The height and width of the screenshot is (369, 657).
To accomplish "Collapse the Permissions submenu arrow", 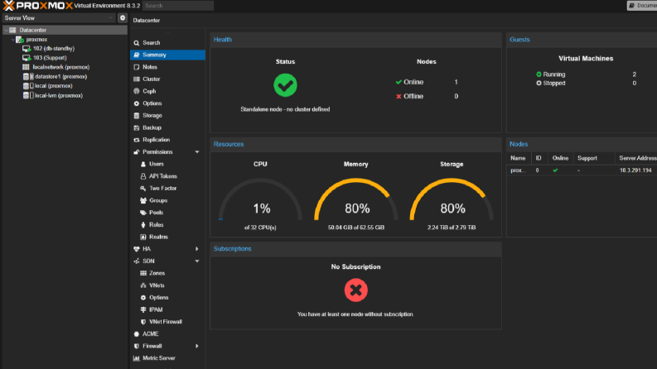I will point(197,152).
